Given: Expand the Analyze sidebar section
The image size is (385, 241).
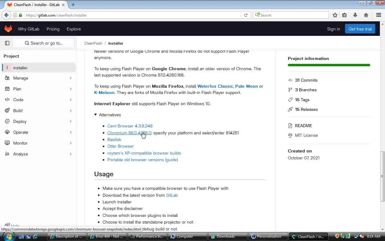Looking at the screenshot, I should click(38, 154).
